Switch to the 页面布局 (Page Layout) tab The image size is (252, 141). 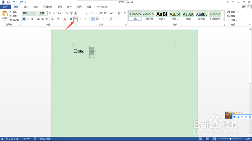48,7
